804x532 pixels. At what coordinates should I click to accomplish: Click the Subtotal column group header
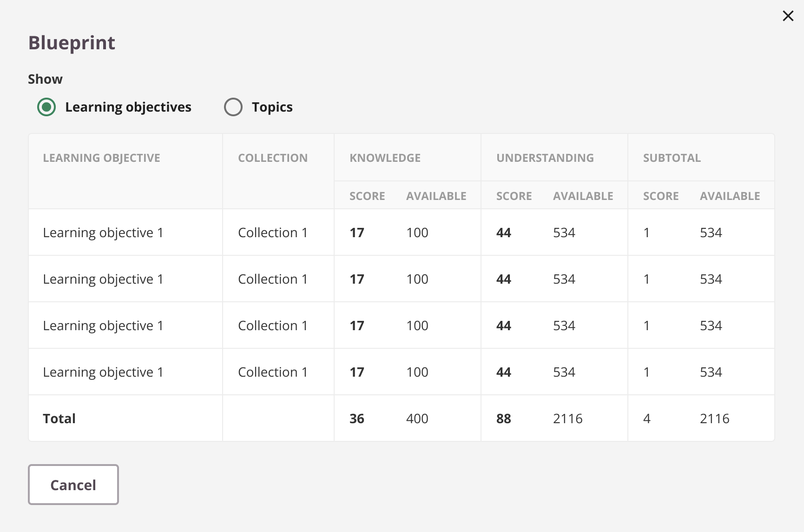tap(672, 158)
